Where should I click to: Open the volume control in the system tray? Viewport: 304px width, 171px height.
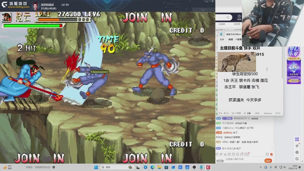click(x=285, y=167)
